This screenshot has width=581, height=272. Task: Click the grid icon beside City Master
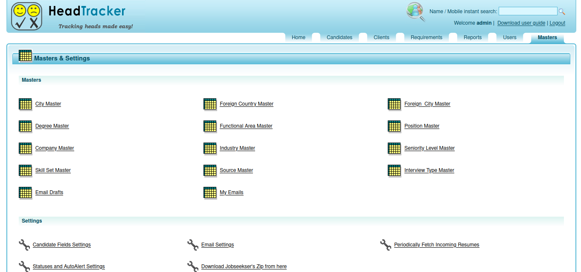coord(26,104)
